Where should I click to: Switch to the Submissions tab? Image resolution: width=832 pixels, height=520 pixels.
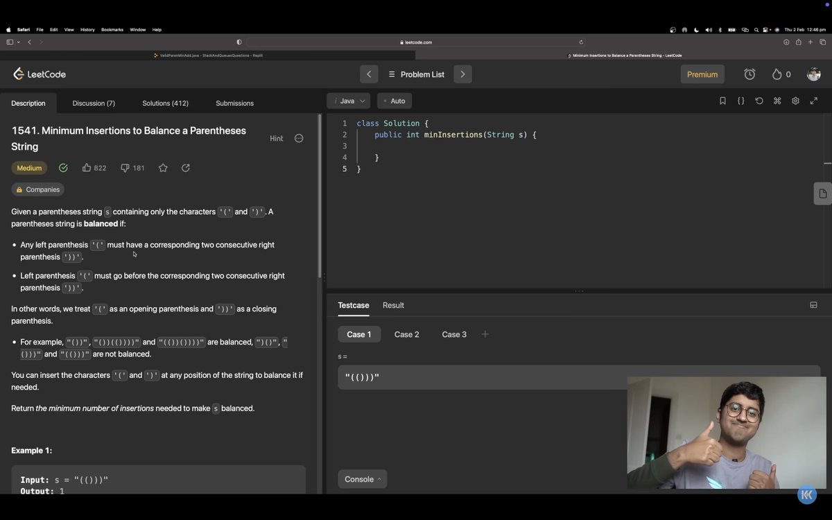click(x=234, y=103)
